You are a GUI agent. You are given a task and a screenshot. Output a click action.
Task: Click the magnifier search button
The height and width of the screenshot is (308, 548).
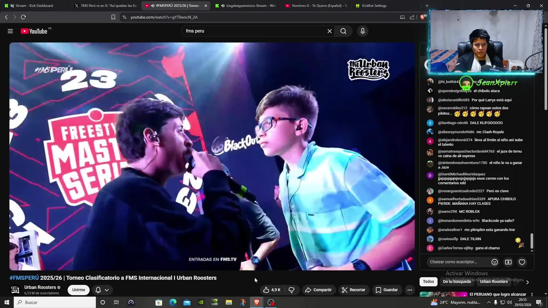coord(343,31)
